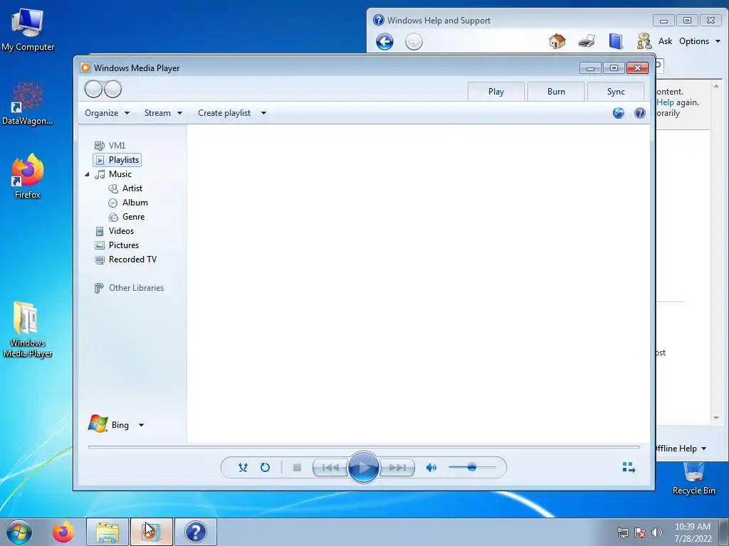Screen dimensions: 729x546
Task: Open Help and Support home
Action: (557, 41)
